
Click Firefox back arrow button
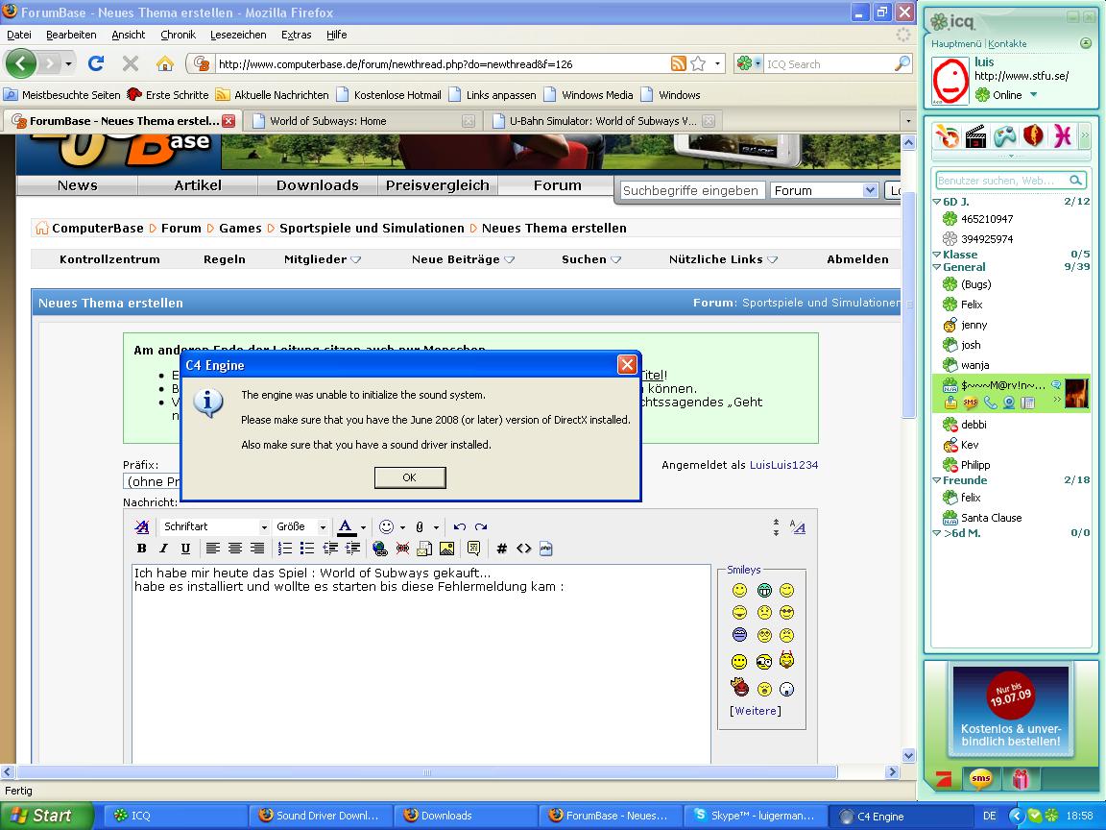click(x=20, y=64)
